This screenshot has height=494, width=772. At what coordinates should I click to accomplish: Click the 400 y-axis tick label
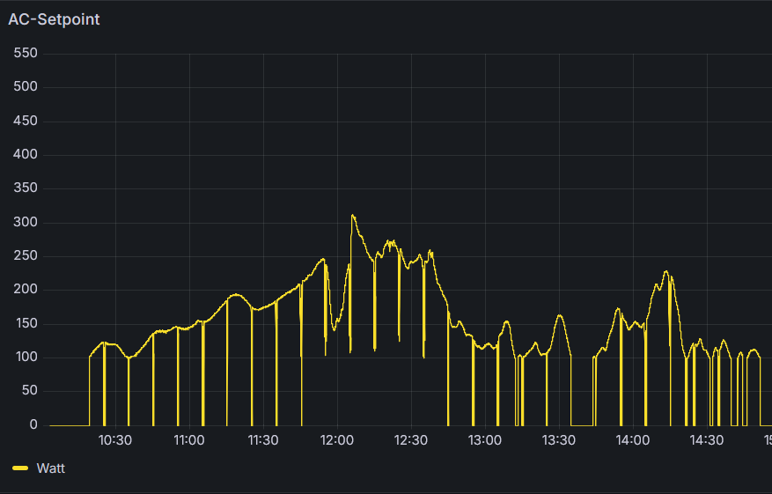(x=26, y=154)
